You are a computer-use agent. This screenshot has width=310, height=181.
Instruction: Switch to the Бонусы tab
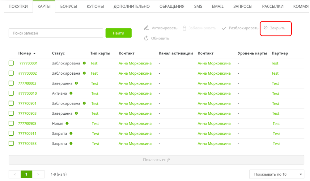pos(69,6)
